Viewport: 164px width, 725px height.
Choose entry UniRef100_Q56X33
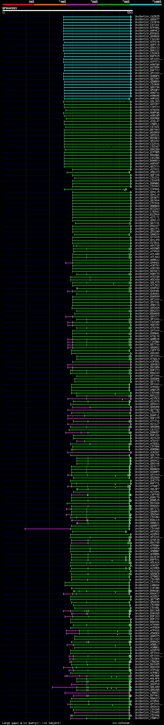(x=147, y=48)
